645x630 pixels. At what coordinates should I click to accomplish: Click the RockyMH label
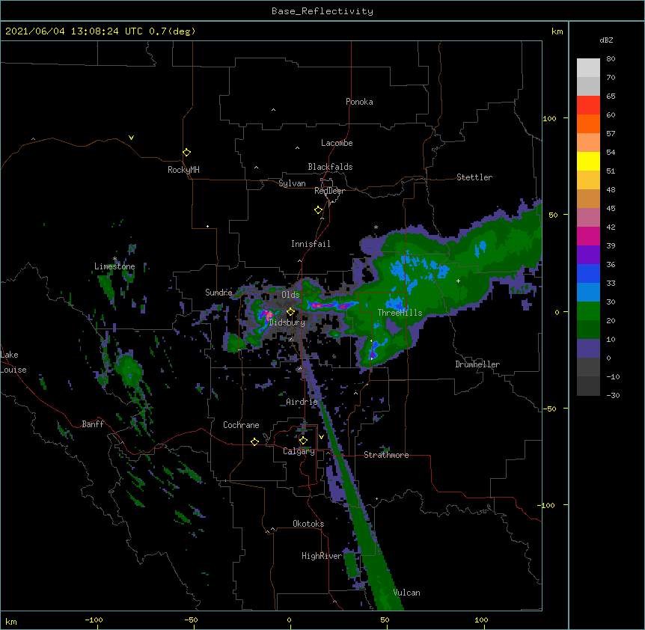point(183,170)
